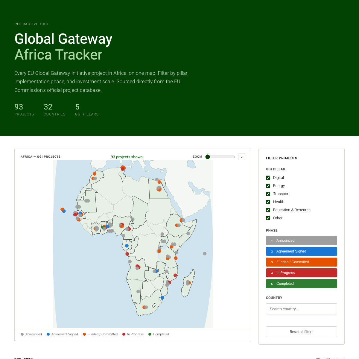The height and width of the screenshot is (359, 359).
Task: Click the green Completed legend dot
Action: point(150,334)
